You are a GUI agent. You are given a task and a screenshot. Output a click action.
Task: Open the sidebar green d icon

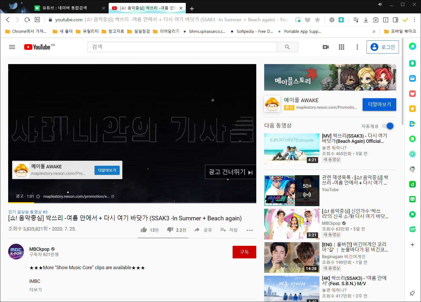click(x=412, y=184)
